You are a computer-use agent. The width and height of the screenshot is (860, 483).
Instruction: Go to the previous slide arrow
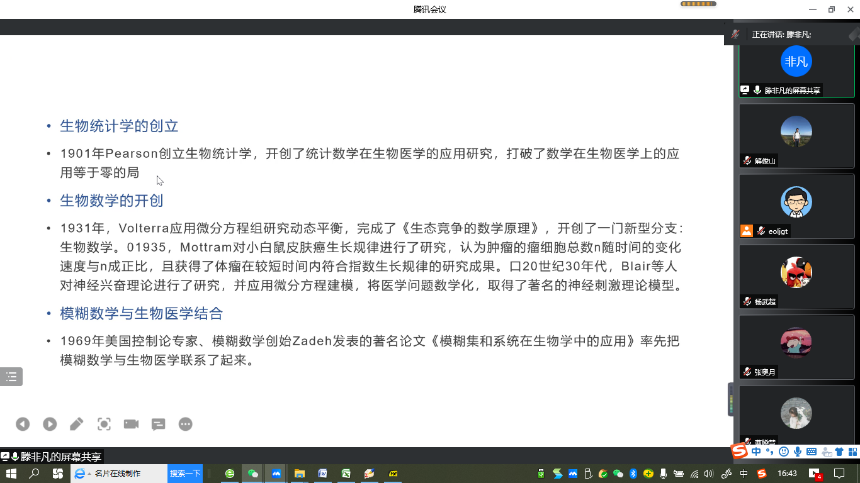[x=23, y=425]
